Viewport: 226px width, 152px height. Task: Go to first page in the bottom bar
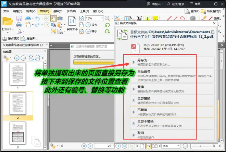pos(84,146)
